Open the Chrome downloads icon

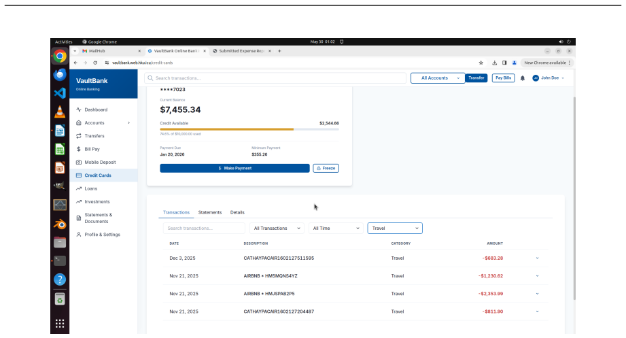pos(494,63)
